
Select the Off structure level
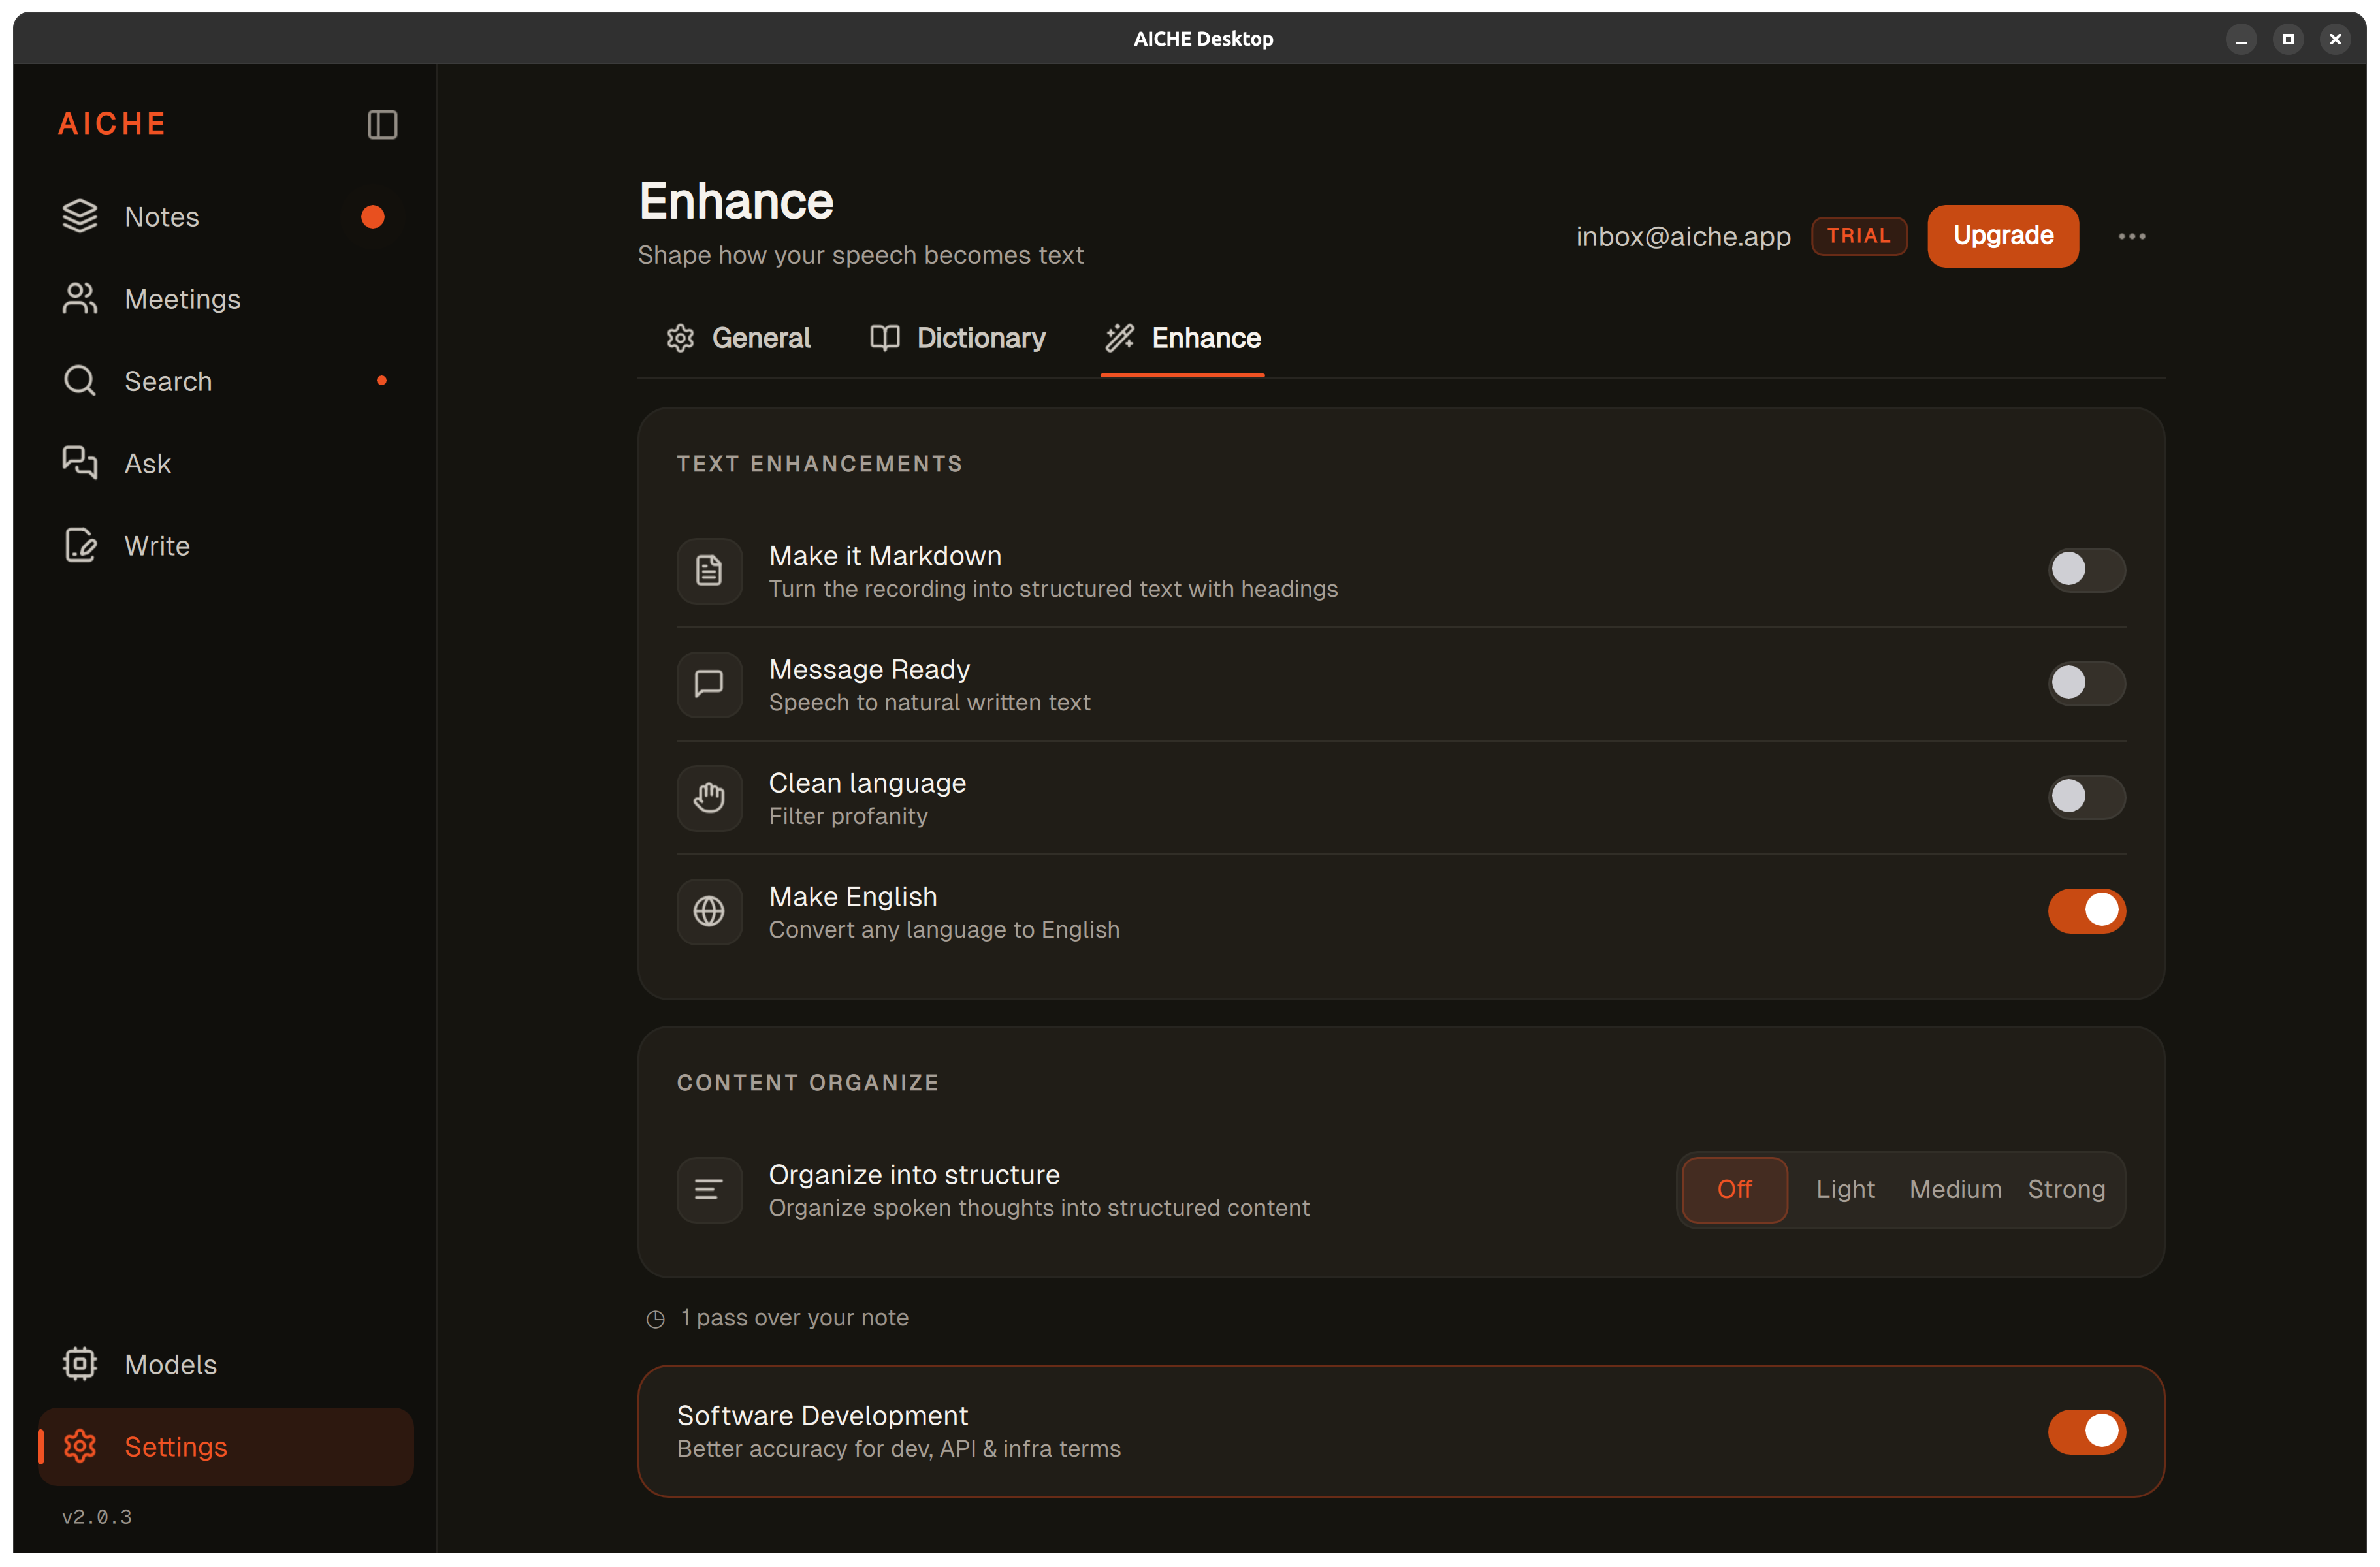[x=1734, y=1189]
